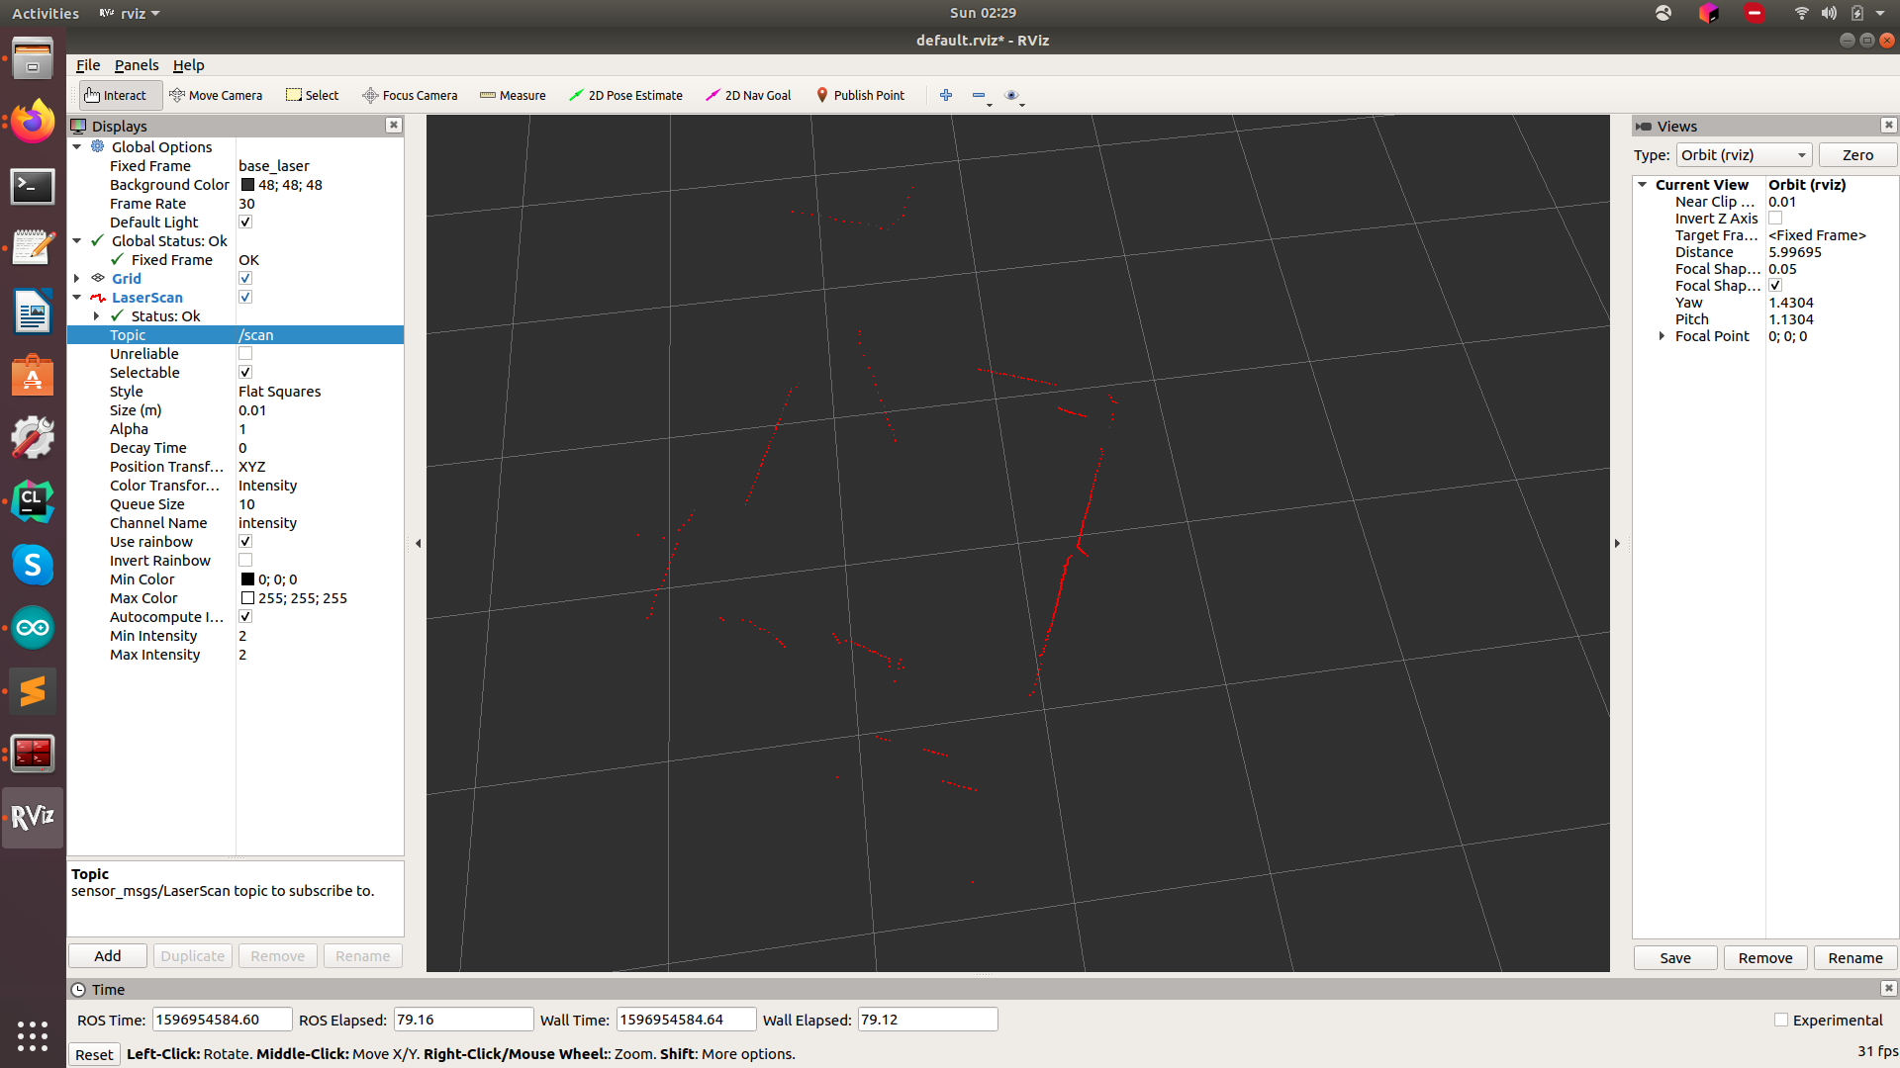
Task: Activate the Measure tool
Action: 513,95
